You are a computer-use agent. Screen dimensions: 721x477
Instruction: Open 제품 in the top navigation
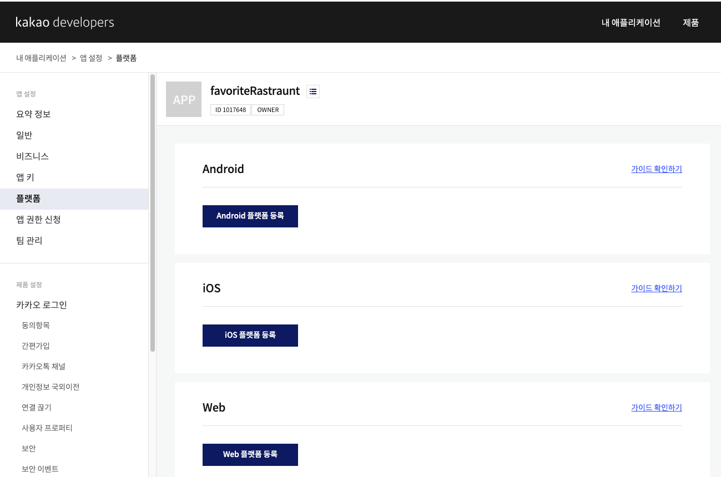point(691,23)
